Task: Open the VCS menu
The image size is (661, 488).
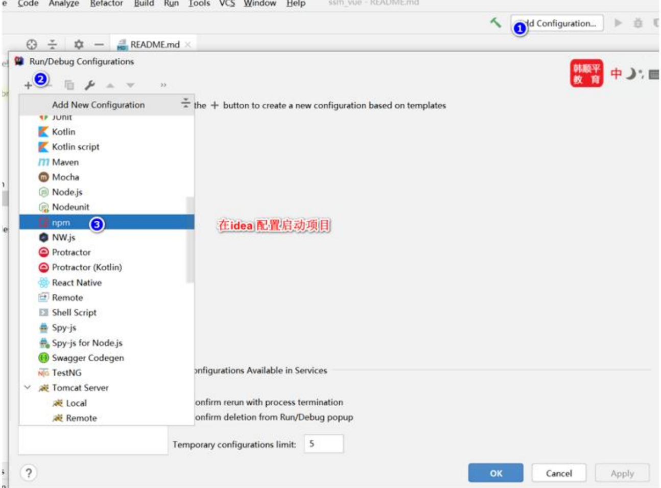Action: click(227, 3)
